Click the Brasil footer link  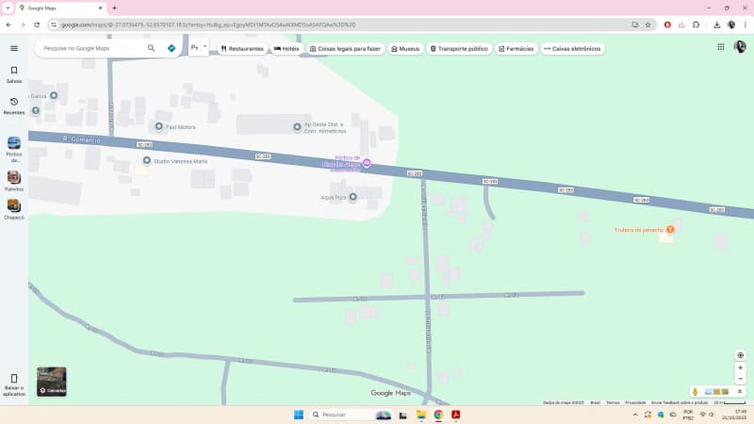[x=596, y=402]
